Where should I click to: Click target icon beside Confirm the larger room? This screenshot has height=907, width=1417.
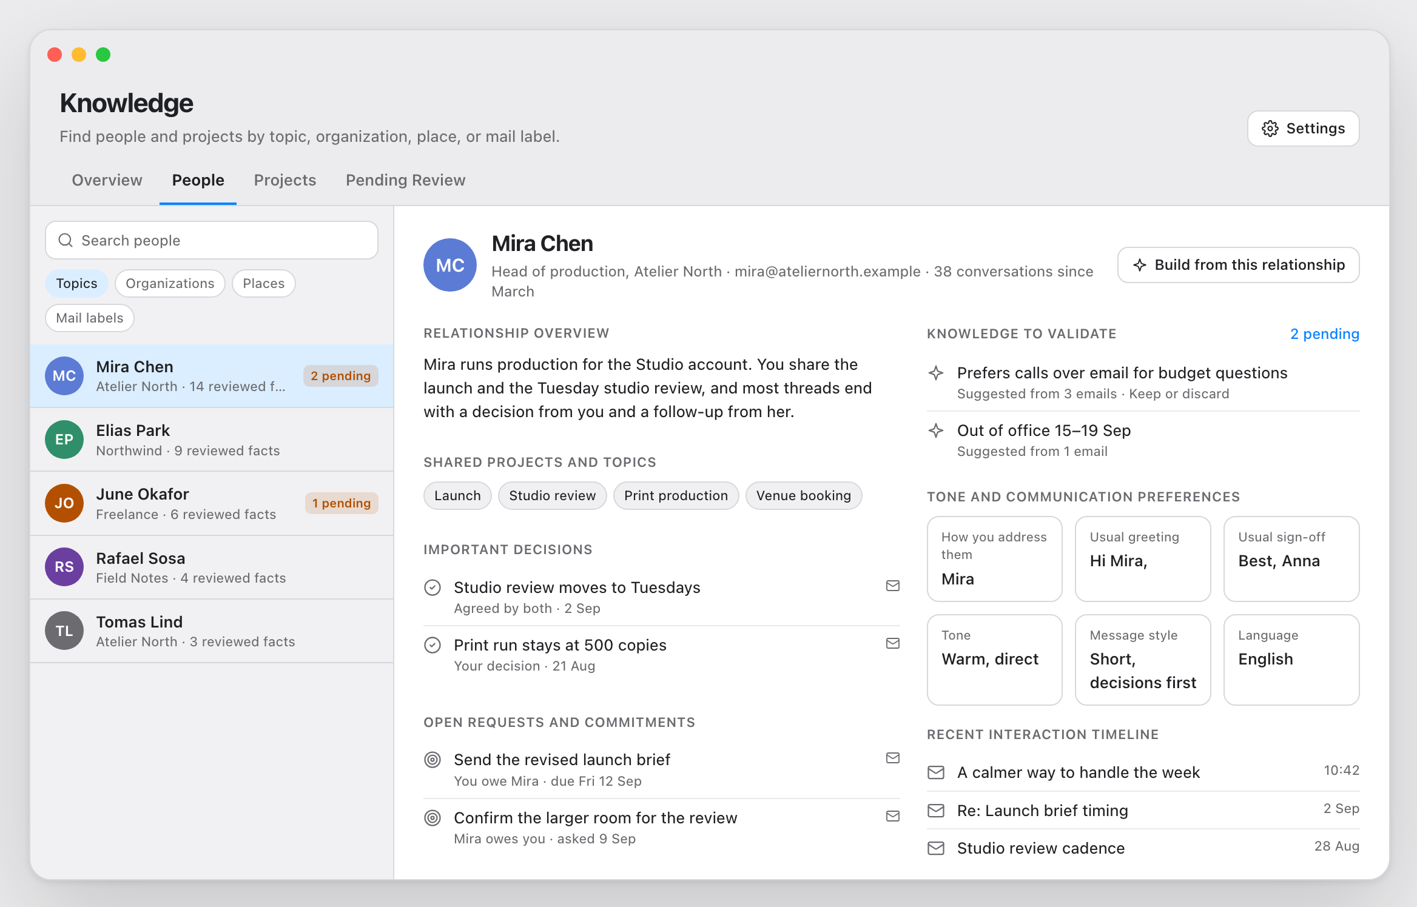433,818
